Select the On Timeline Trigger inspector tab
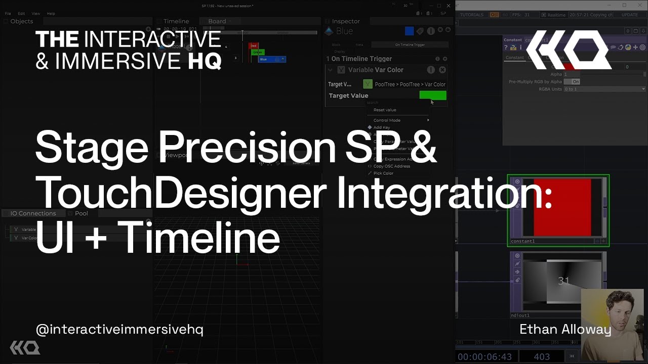Screen dimensions: 648x364 point(410,45)
